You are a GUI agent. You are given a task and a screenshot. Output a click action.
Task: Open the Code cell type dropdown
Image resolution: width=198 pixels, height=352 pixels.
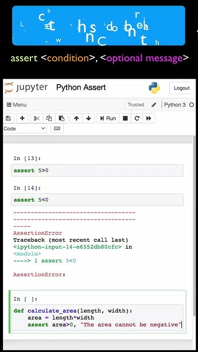(x=25, y=129)
